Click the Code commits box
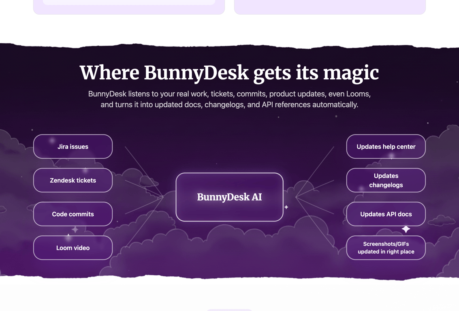 click(73, 214)
